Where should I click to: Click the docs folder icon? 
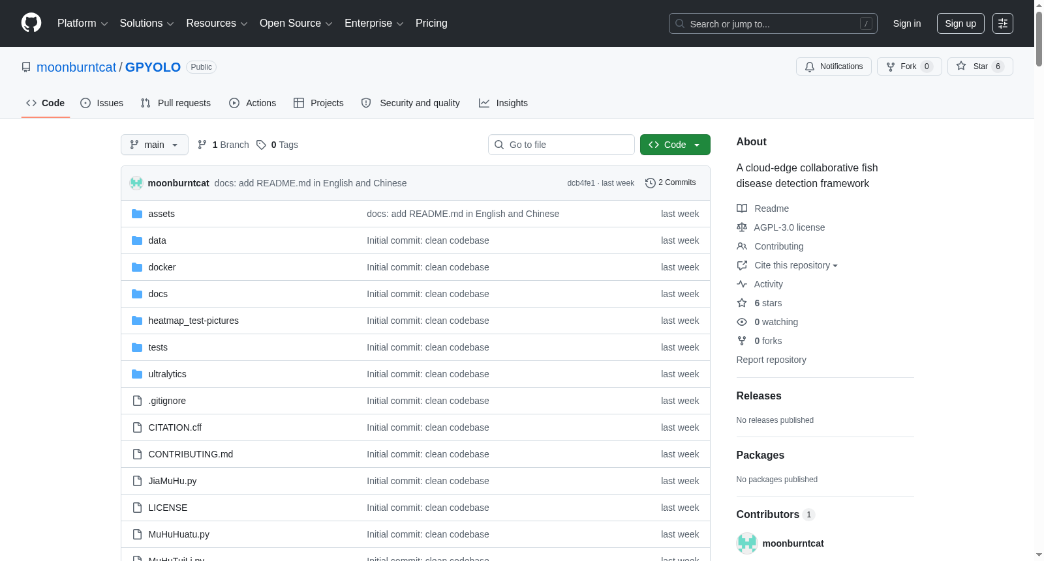coord(137,294)
